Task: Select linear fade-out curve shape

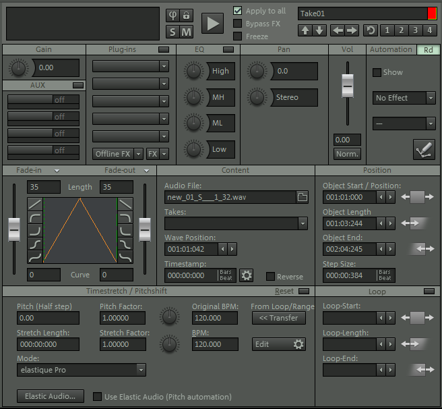Action: coord(125,204)
